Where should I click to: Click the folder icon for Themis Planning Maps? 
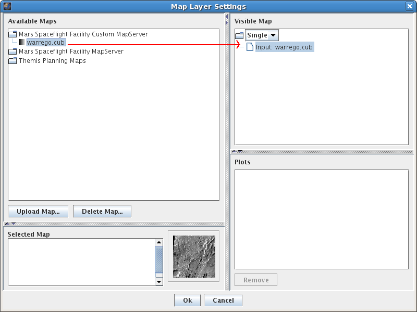12,60
